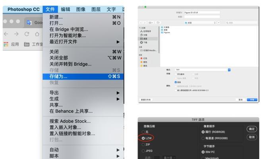
Task: Click the new folder icon in save dialog toolbar
Action: [158, 23]
